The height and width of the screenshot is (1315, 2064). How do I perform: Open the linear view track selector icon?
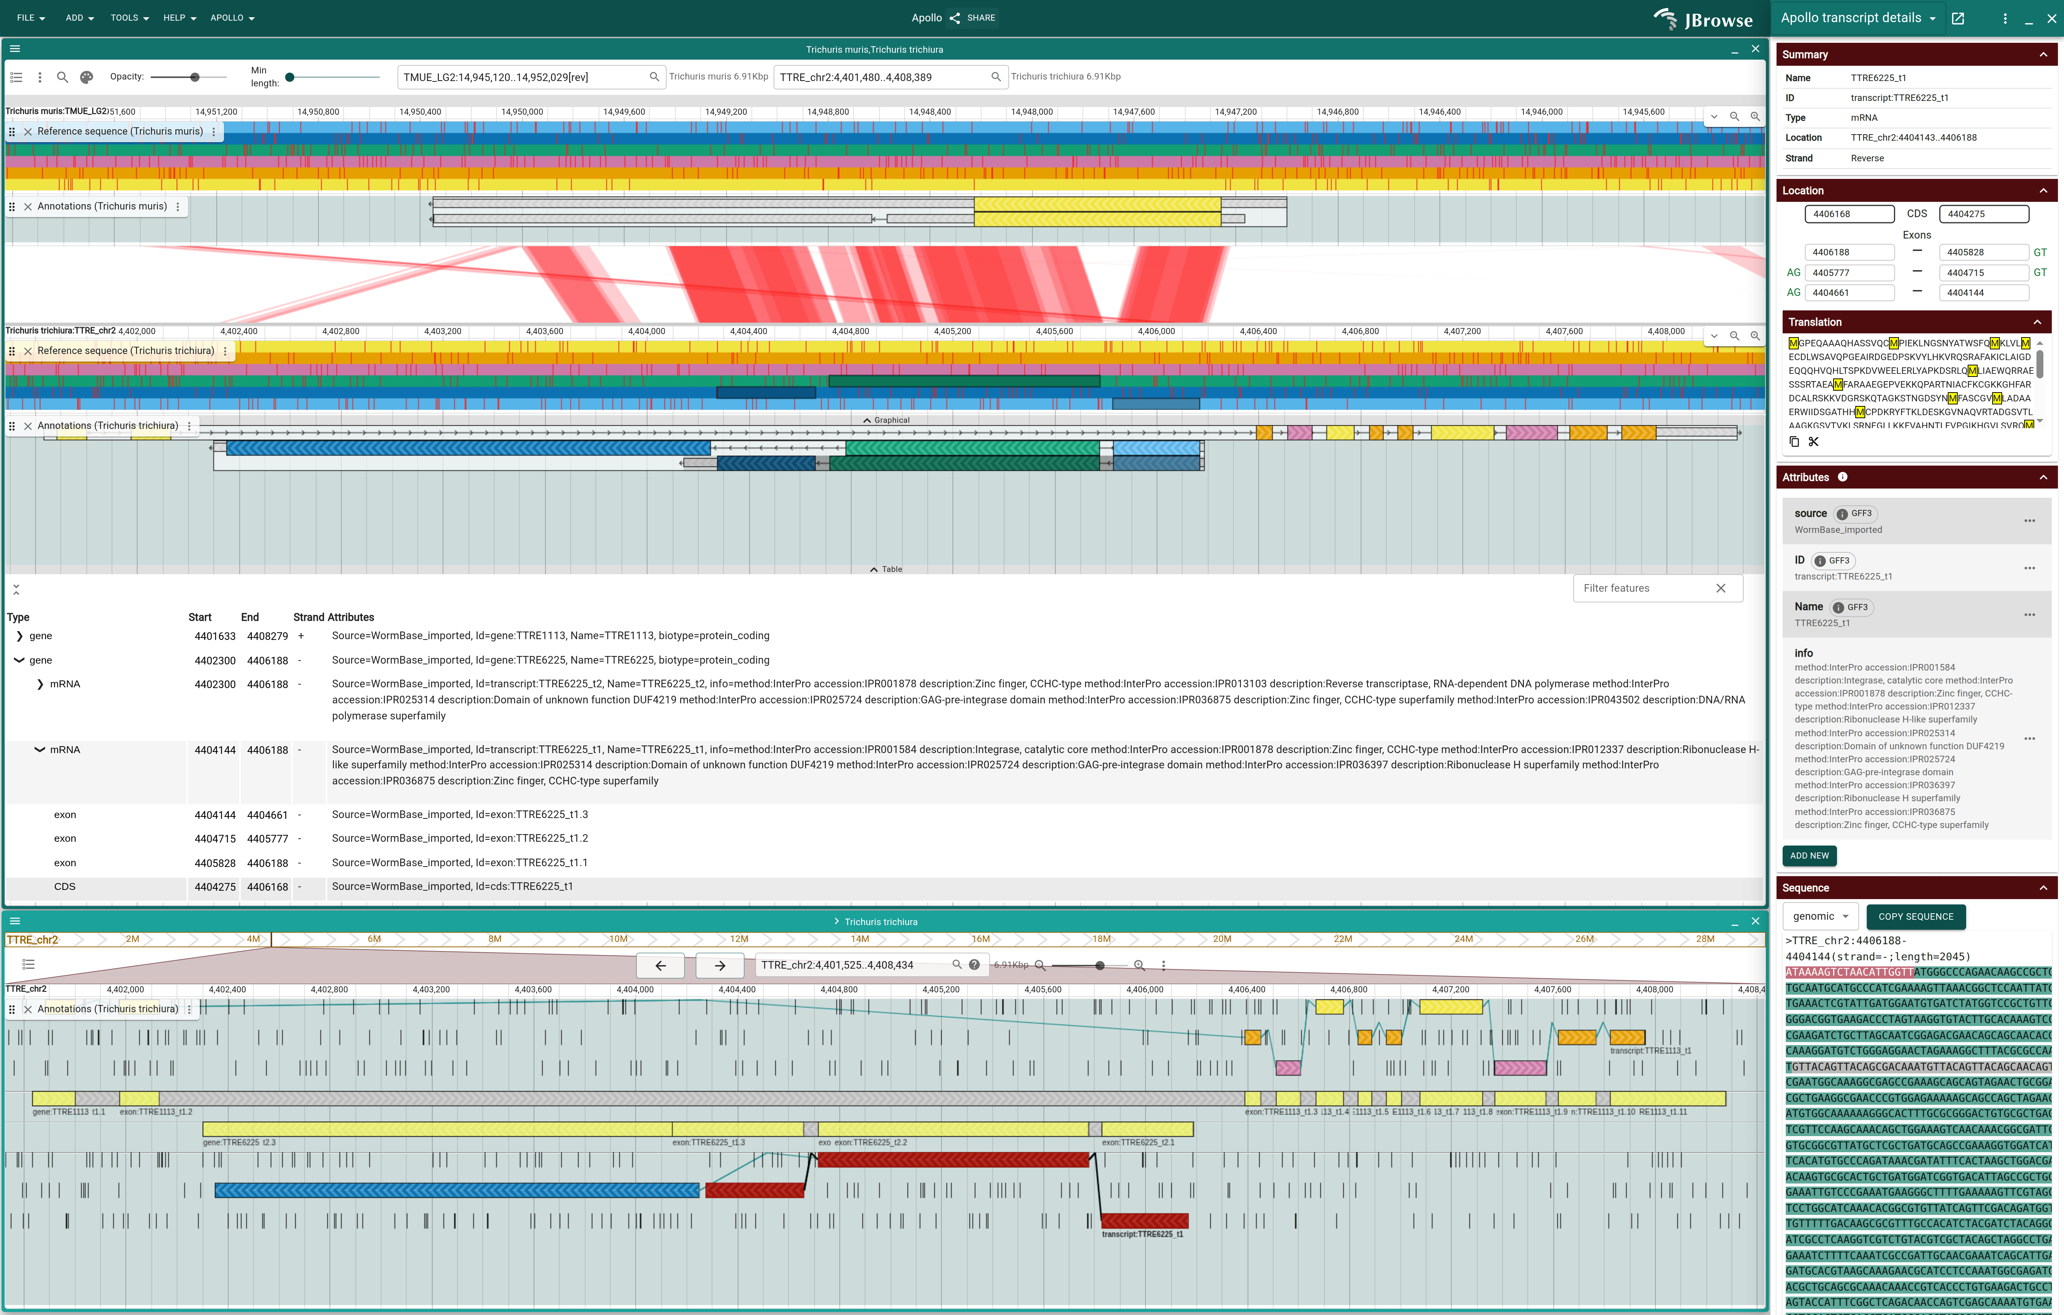[x=28, y=964]
